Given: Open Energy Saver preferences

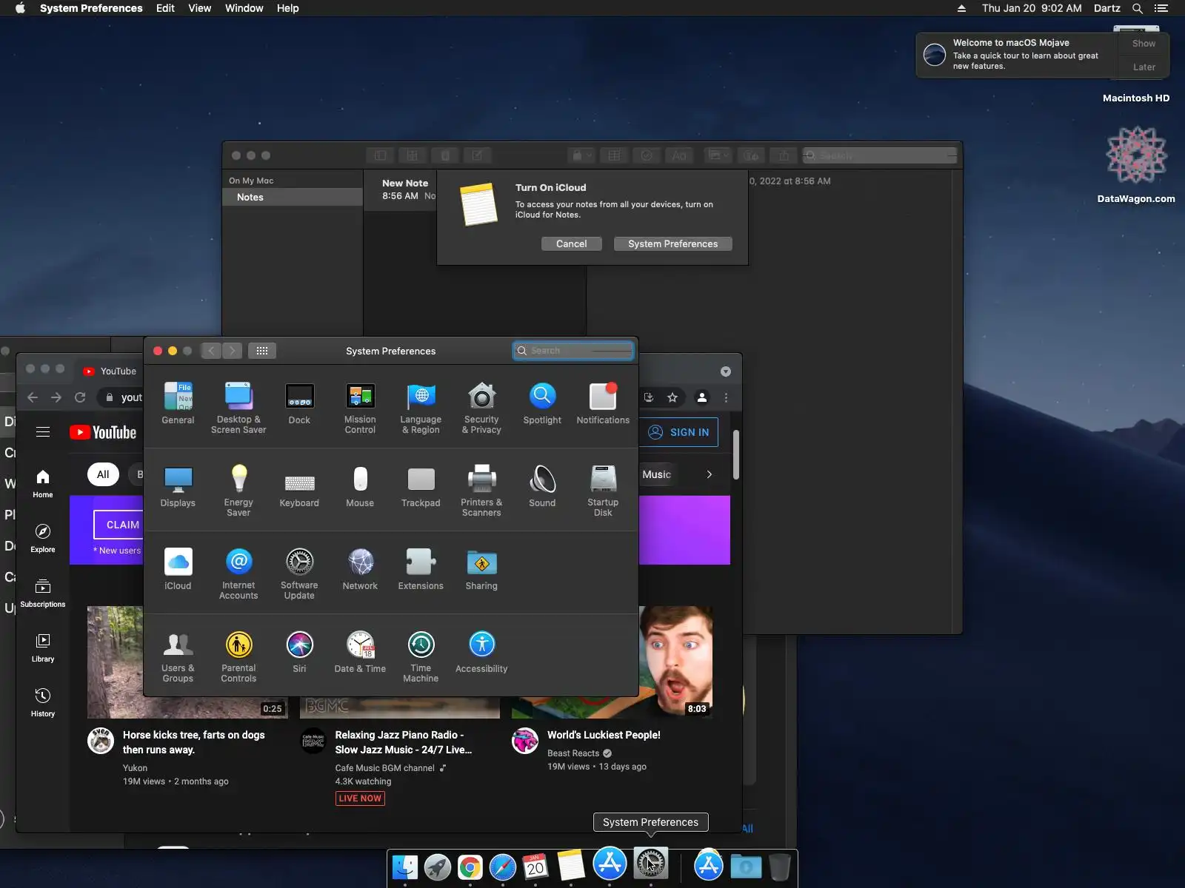Looking at the screenshot, I should point(238,490).
